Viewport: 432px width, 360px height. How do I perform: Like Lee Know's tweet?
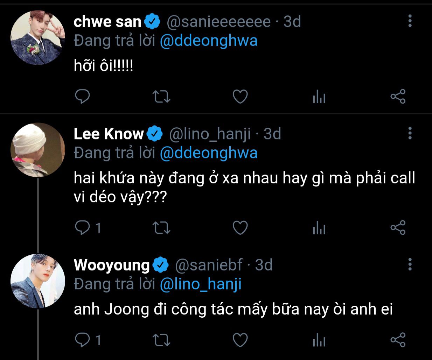click(240, 228)
